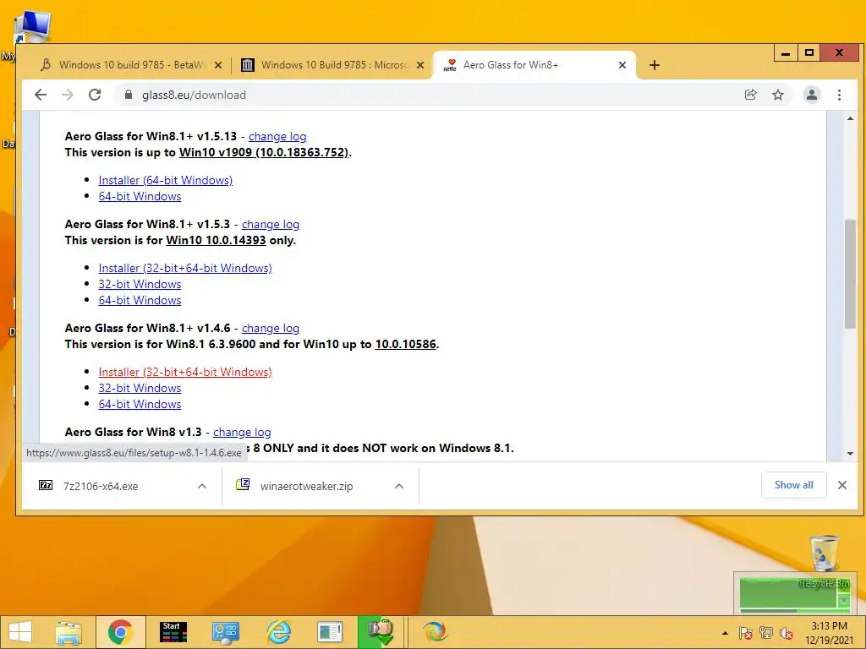Open downloaded winaerotweaker.zip file

point(306,486)
